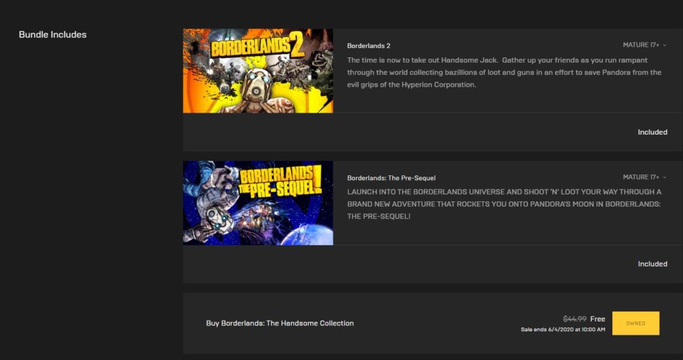Click the yellow OWNED button

636,323
